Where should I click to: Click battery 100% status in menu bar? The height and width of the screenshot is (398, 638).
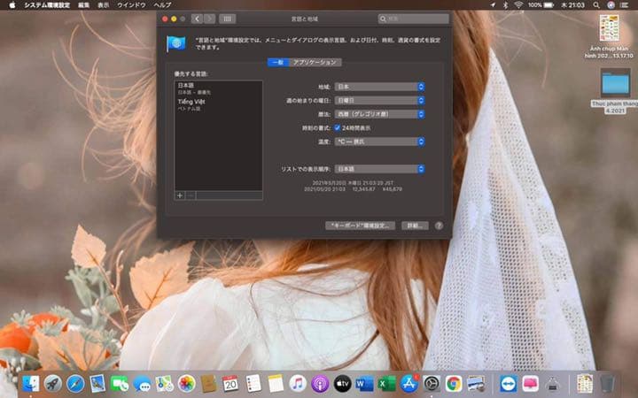pyautogui.click(x=541, y=5)
